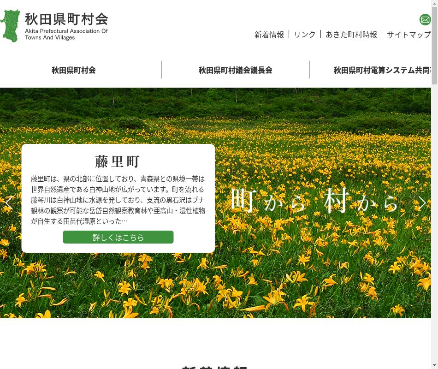Screen dimensions: 438x369
Task: Visit the あきた町村時報 link
Action: pyautogui.click(x=351, y=35)
